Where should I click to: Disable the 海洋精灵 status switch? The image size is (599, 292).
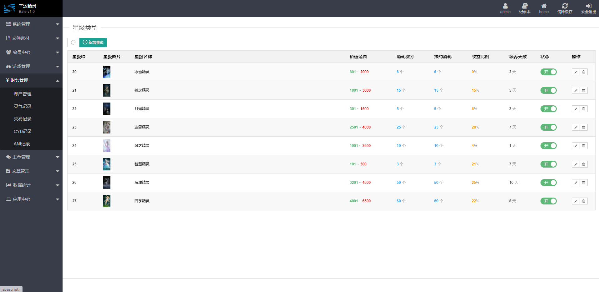tap(548, 183)
